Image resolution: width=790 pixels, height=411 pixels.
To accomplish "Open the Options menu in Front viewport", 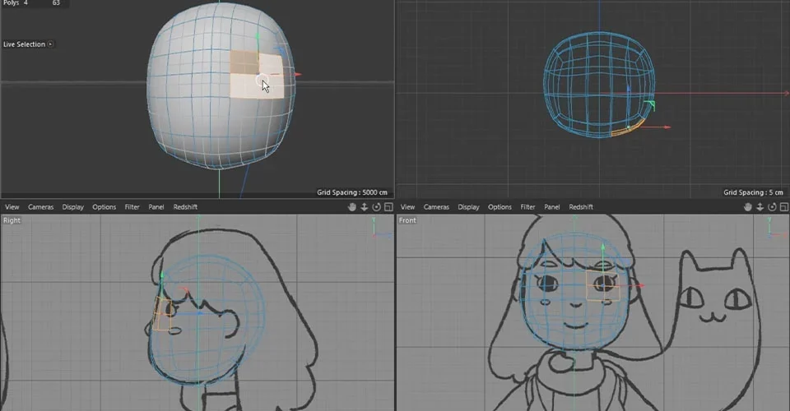I will click(x=500, y=207).
